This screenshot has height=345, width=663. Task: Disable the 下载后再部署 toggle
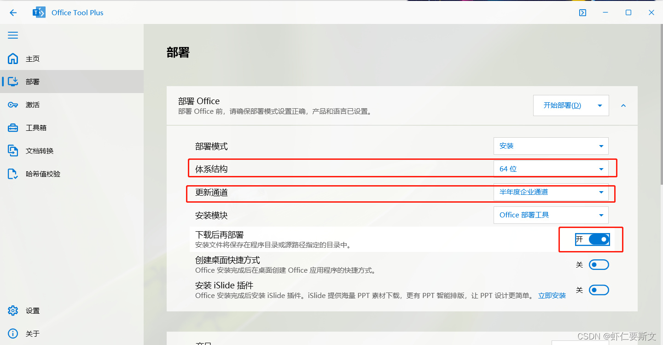tap(599, 239)
